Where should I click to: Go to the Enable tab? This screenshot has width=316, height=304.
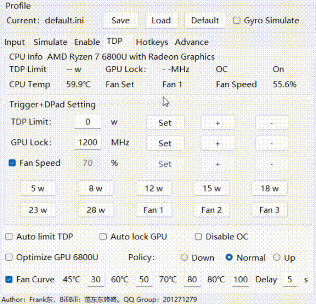87,42
